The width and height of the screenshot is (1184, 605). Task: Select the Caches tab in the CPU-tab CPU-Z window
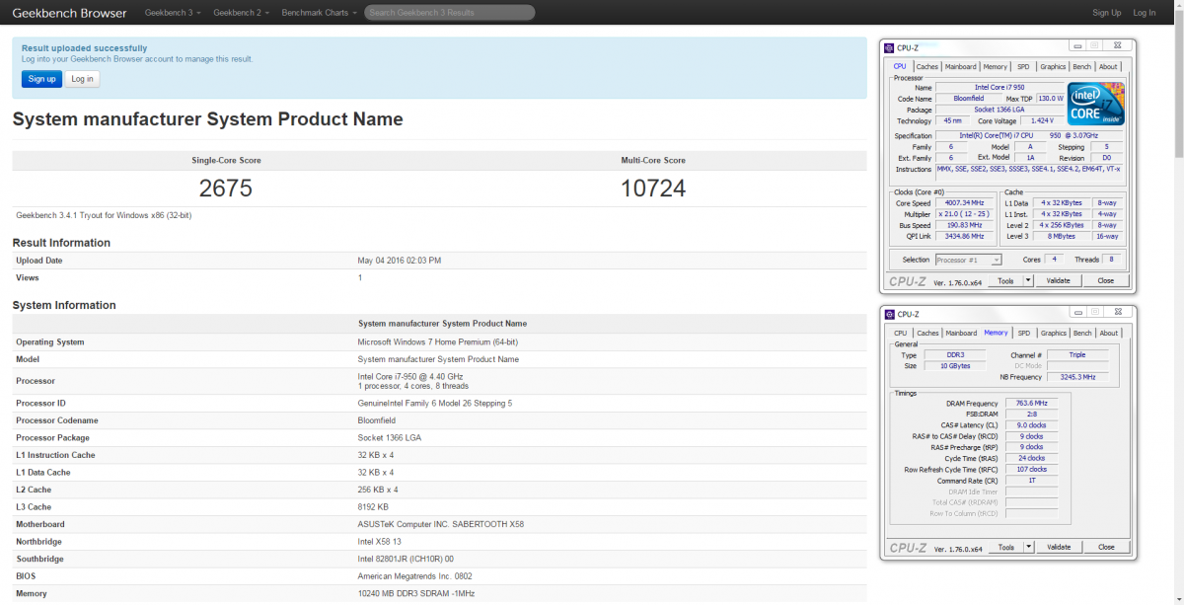point(927,67)
